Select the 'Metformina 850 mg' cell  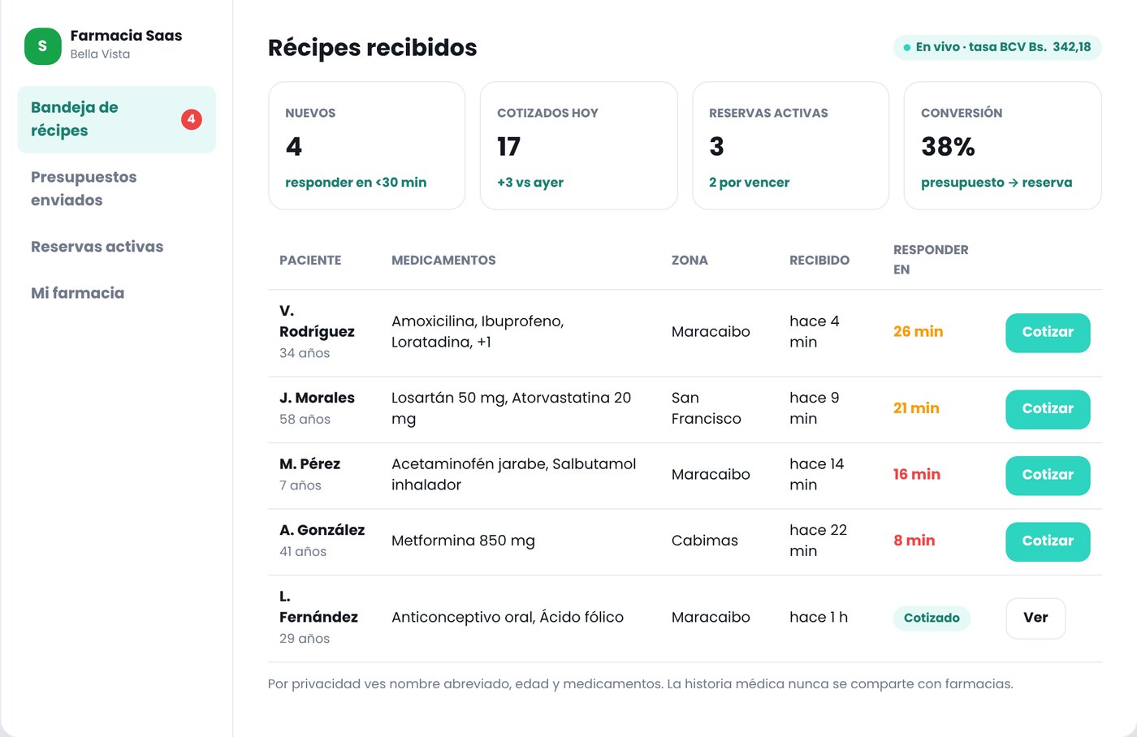tap(463, 541)
